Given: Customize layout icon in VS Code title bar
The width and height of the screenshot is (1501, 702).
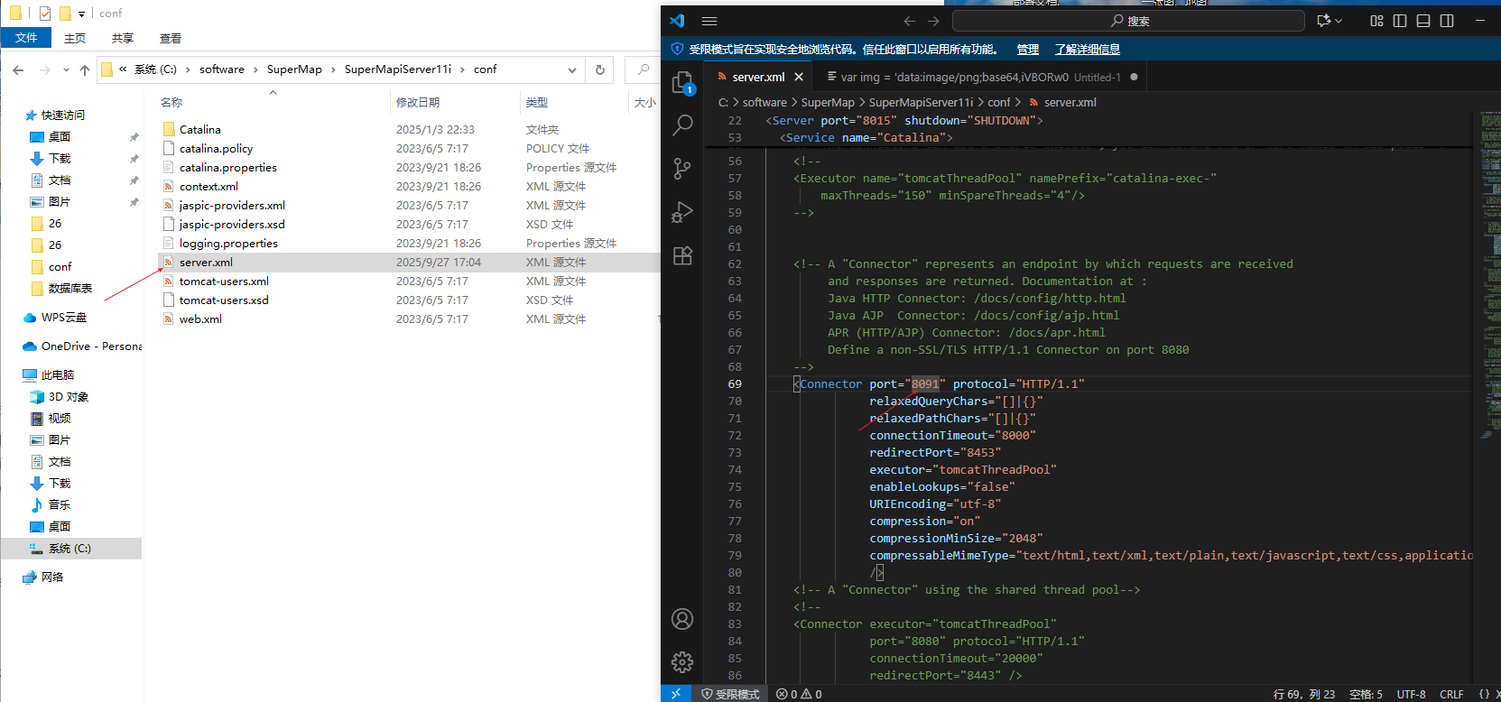Looking at the screenshot, I should 1376,21.
